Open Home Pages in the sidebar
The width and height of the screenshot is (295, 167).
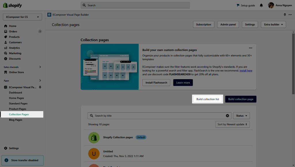(x=16, y=98)
